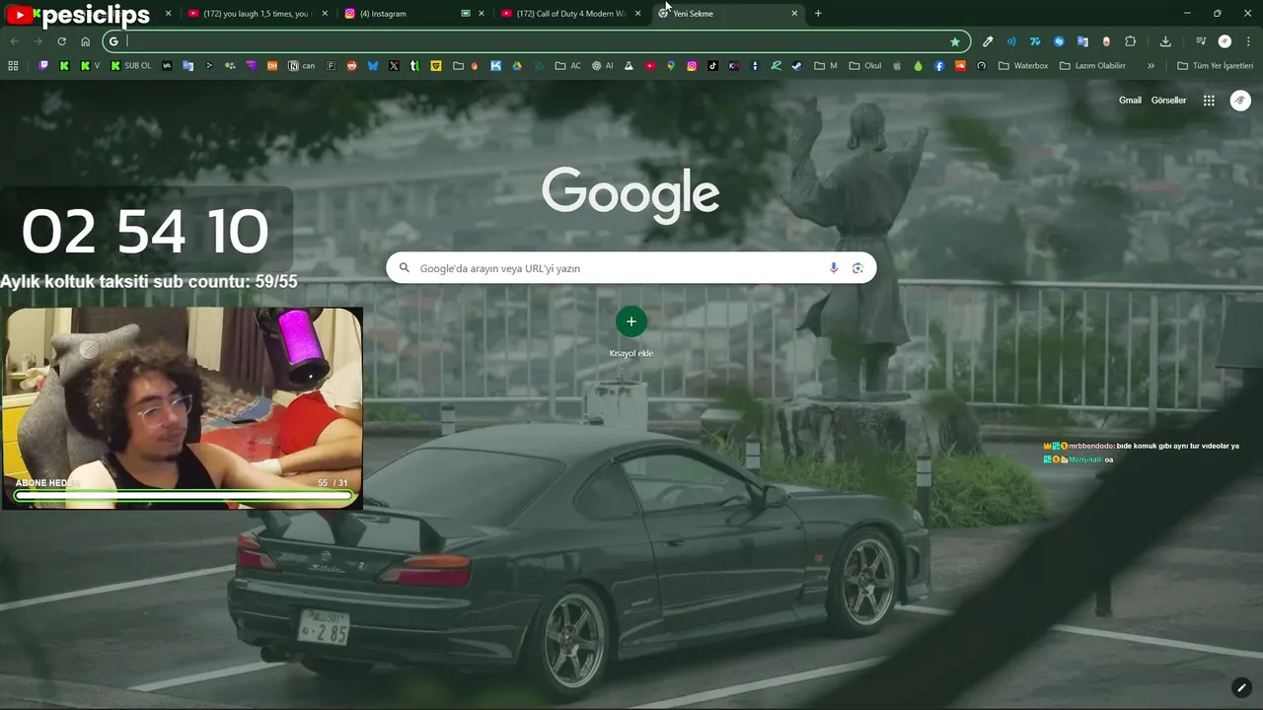Click the address bar
The height and width of the screenshot is (710, 1263).
point(538,41)
